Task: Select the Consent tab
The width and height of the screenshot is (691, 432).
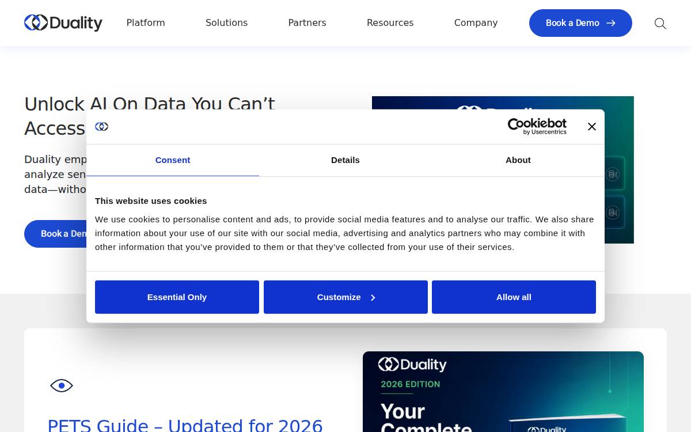Action: point(173,160)
